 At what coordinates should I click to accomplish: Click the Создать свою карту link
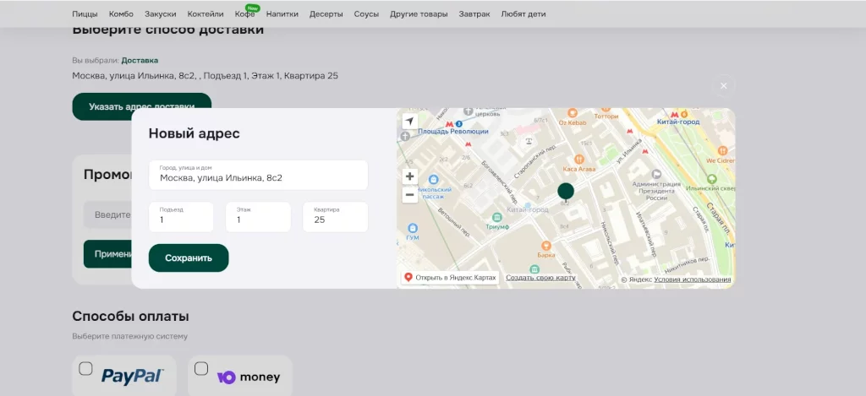(540, 278)
